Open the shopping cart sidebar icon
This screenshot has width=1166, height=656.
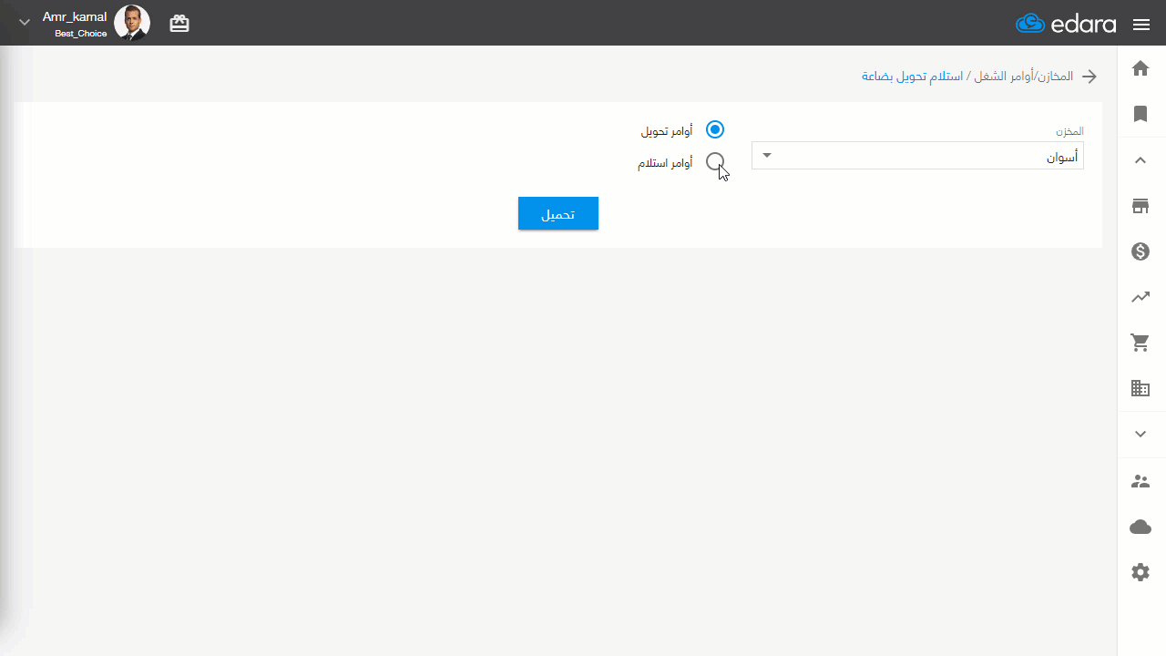[1140, 343]
